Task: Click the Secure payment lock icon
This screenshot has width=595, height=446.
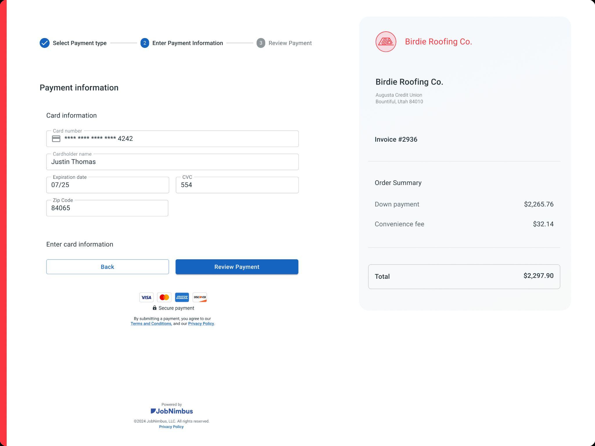Action: coord(155,308)
